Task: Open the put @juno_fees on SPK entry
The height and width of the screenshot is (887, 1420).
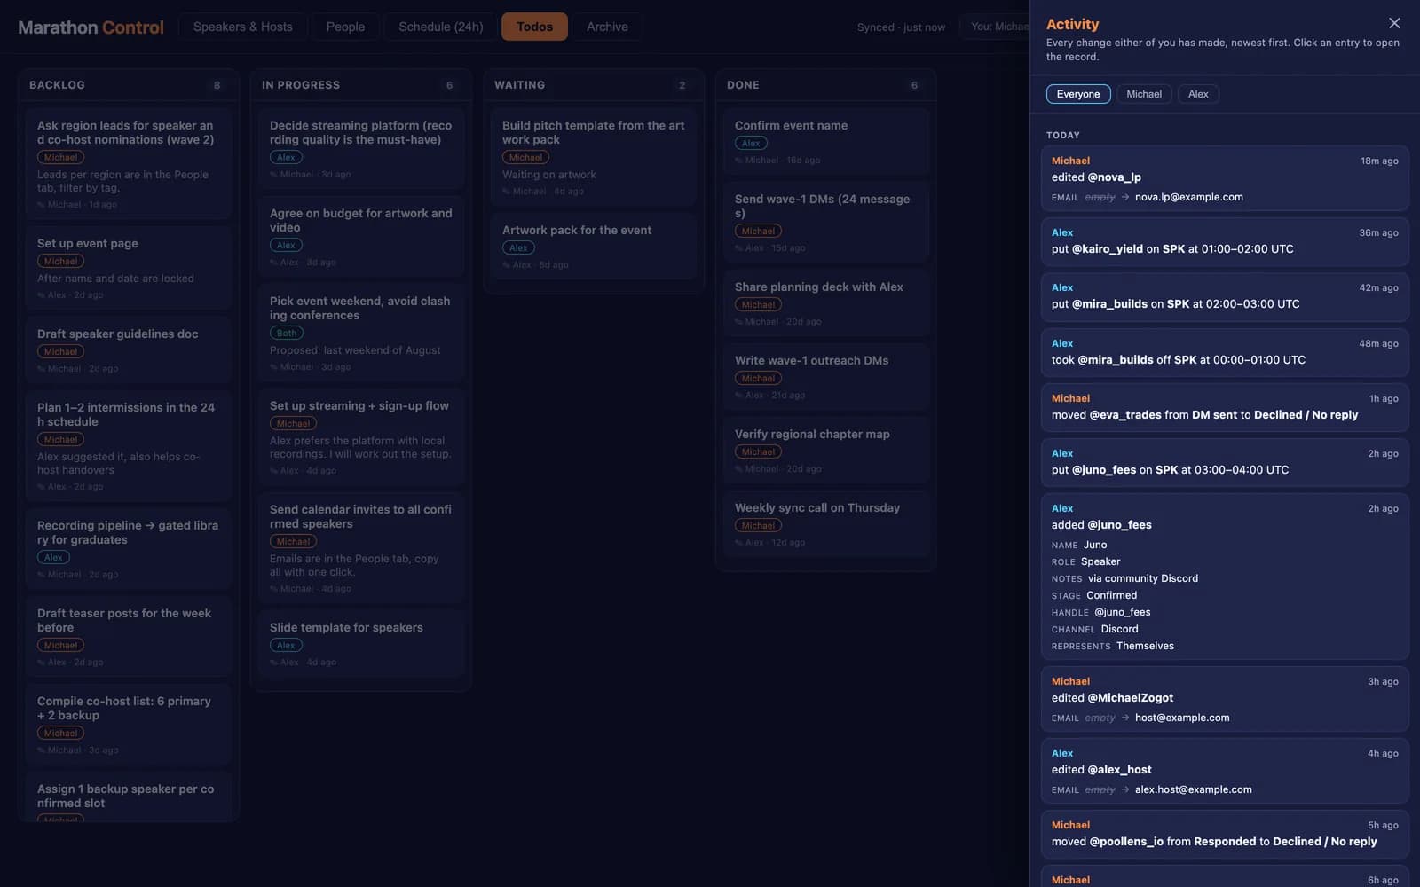Action: pos(1225,462)
